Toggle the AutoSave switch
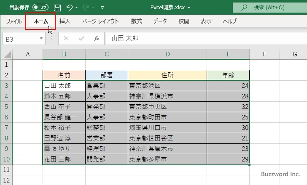The image size is (307, 185). 40,8
